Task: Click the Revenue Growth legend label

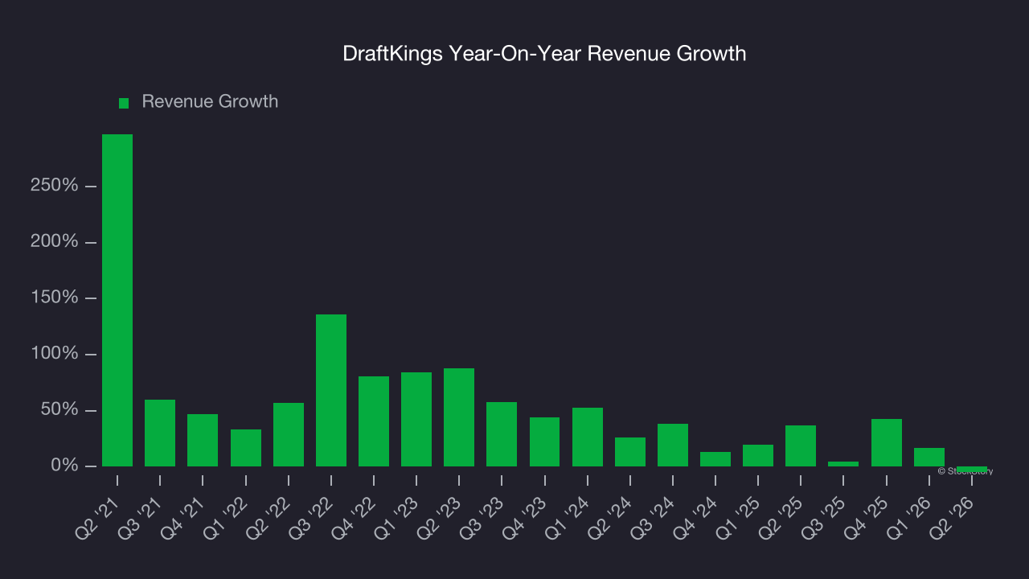Action: coord(210,101)
